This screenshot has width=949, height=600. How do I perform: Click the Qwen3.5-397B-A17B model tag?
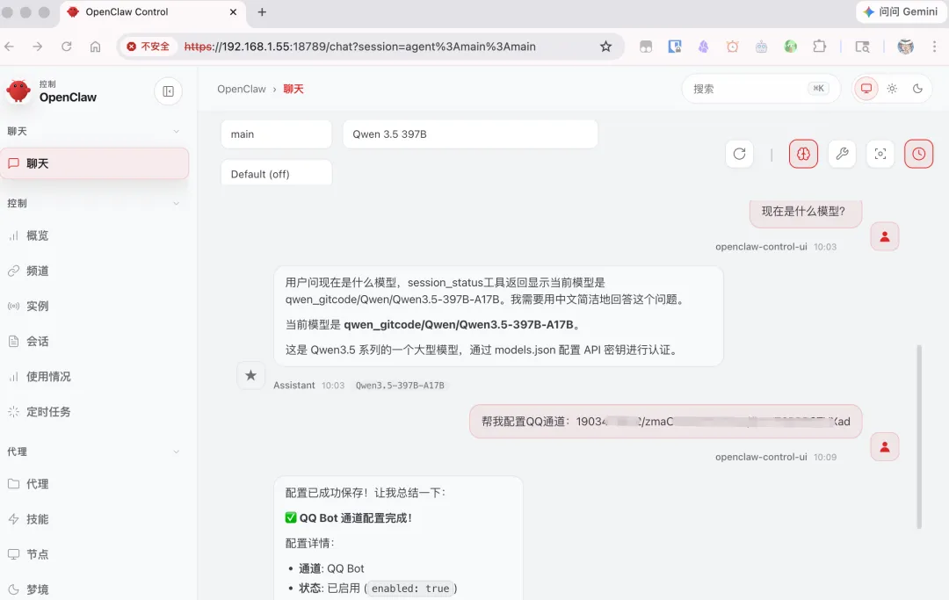400,386
